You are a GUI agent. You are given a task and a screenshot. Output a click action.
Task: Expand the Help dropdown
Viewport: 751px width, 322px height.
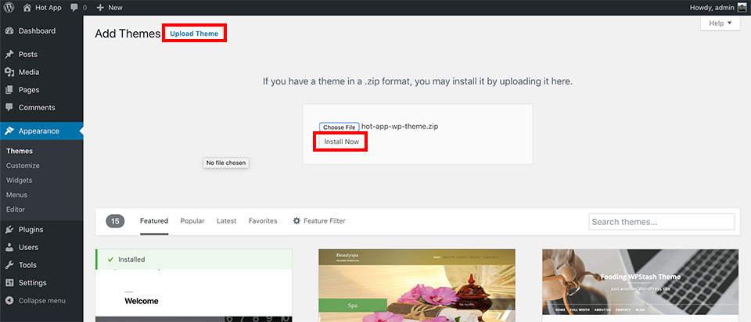720,23
